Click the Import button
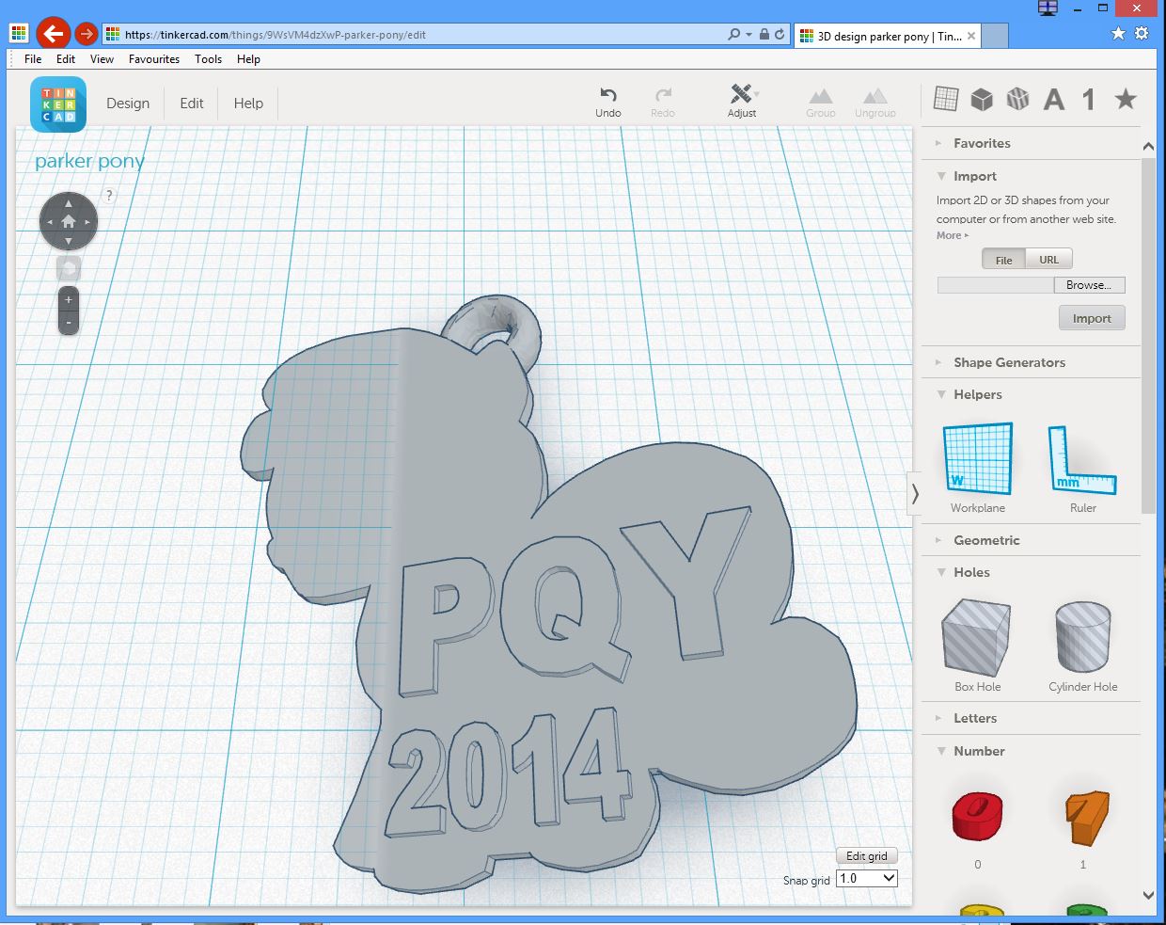 coord(1092,318)
